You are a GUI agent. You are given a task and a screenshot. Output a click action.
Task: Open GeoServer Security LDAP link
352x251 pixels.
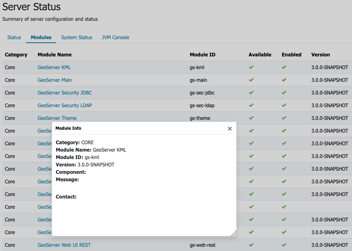[x=65, y=105]
